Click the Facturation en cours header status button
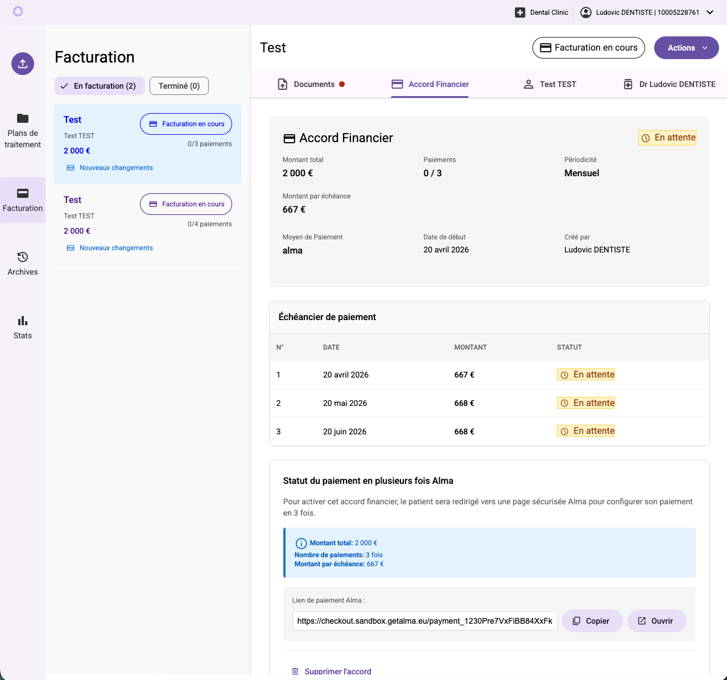The width and height of the screenshot is (727, 680). pos(588,48)
